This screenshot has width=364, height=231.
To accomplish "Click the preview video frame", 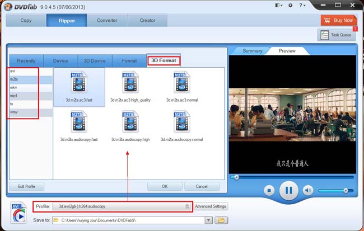I will pos(292,114).
